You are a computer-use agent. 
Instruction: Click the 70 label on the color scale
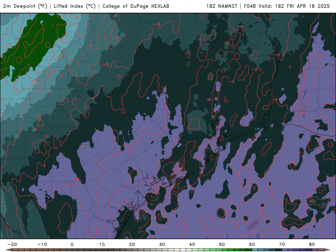point(282,244)
